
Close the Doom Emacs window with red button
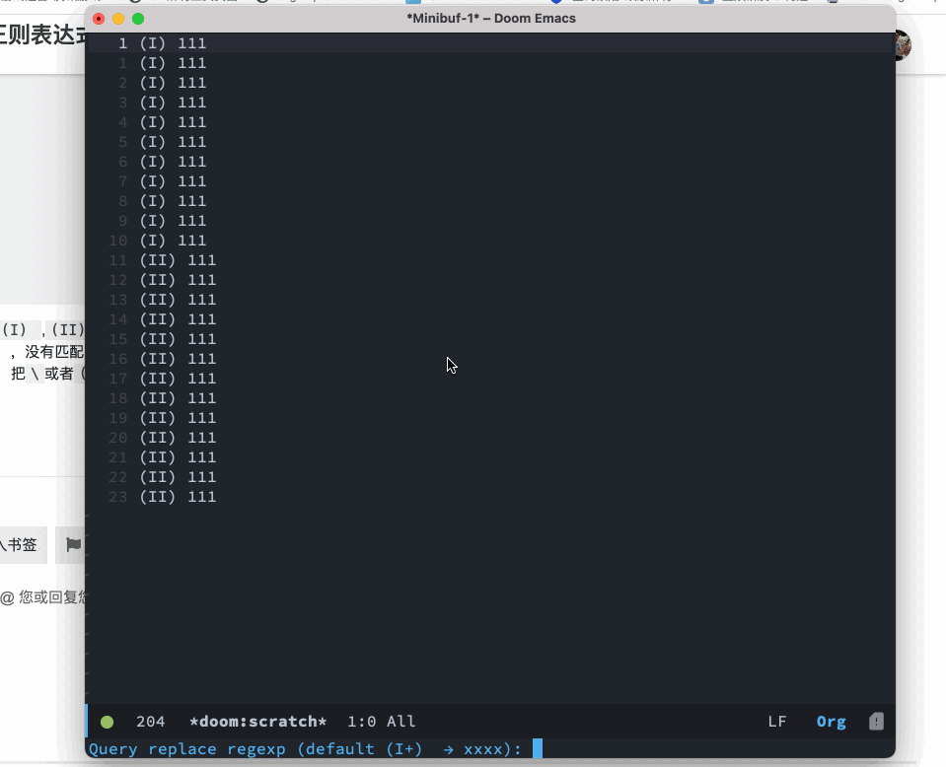pos(99,19)
